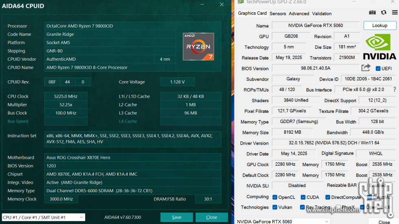Switch to the Sensors tab
The image size is (399, 224).
click(278, 13)
